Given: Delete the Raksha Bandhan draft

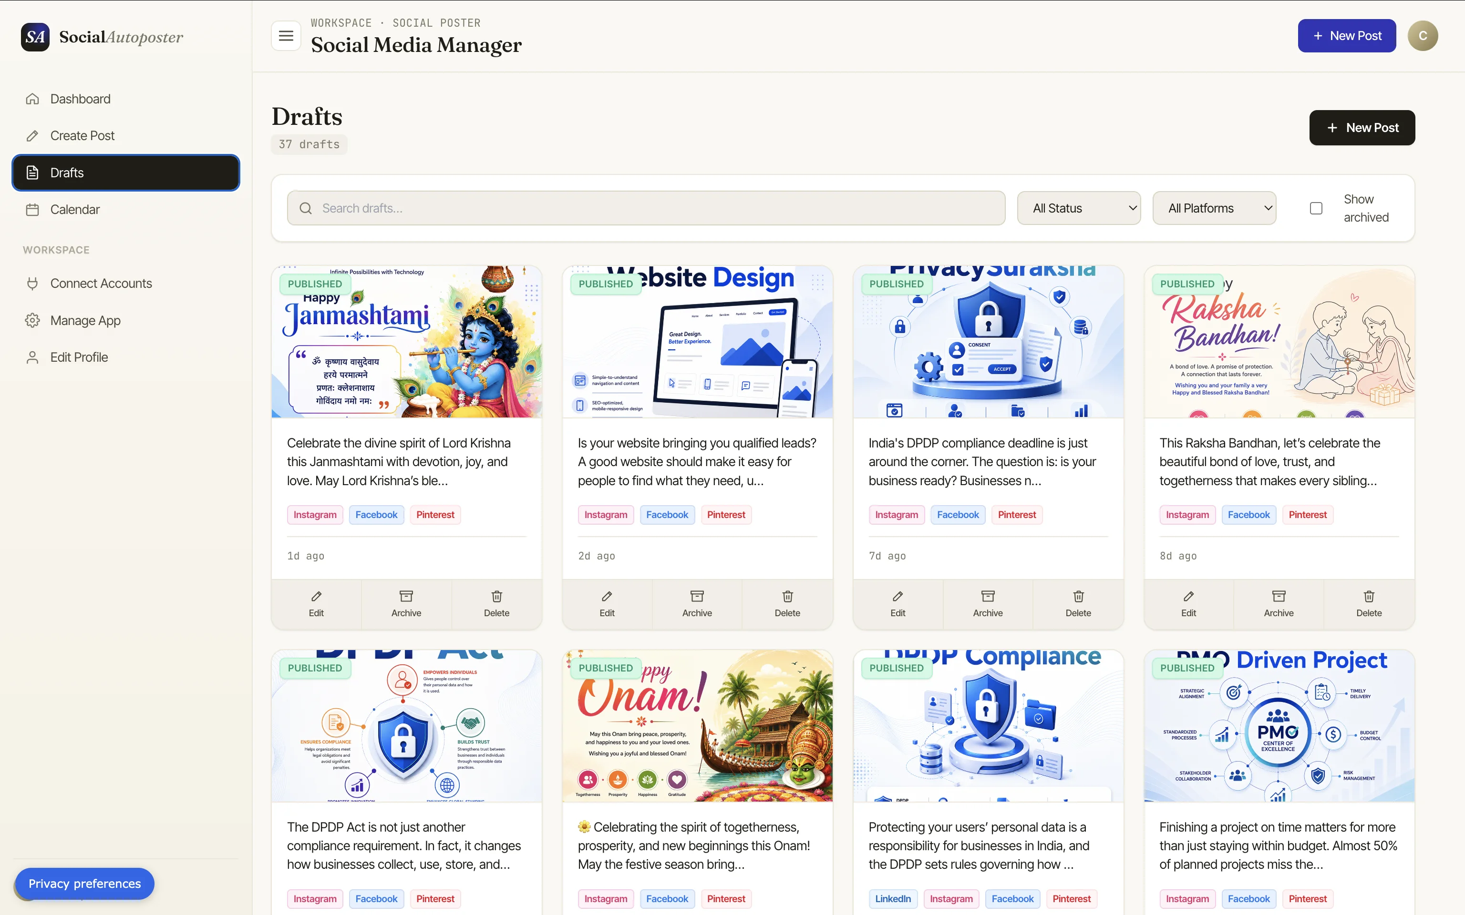Looking at the screenshot, I should pos(1369,604).
